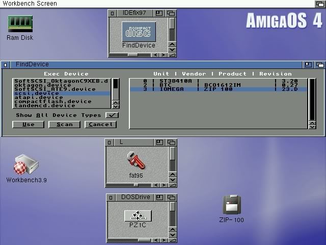Click the DOSDrive window depth gadget
This screenshot has height=245, width=326.
coord(171,198)
